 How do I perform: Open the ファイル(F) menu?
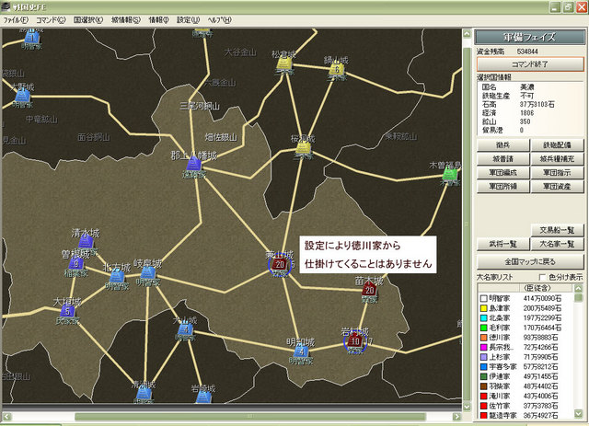tap(16, 20)
